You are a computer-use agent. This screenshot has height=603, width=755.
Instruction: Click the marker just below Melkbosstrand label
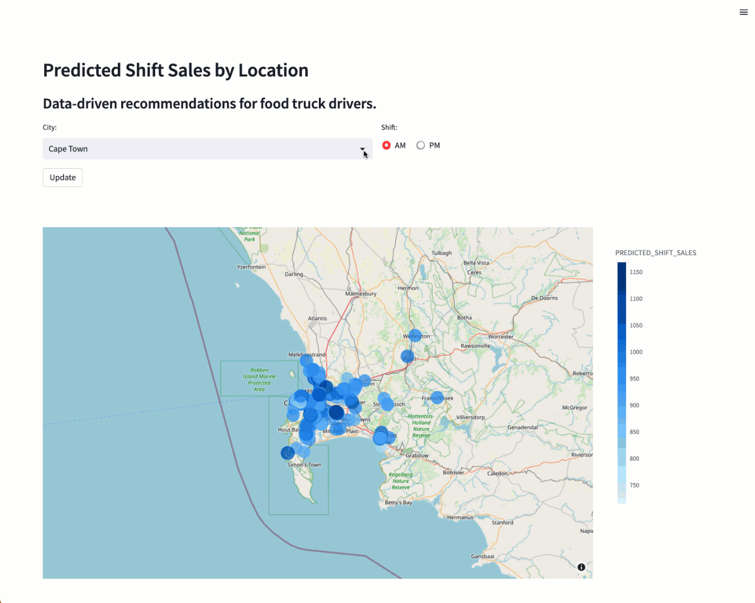(306, 361)
